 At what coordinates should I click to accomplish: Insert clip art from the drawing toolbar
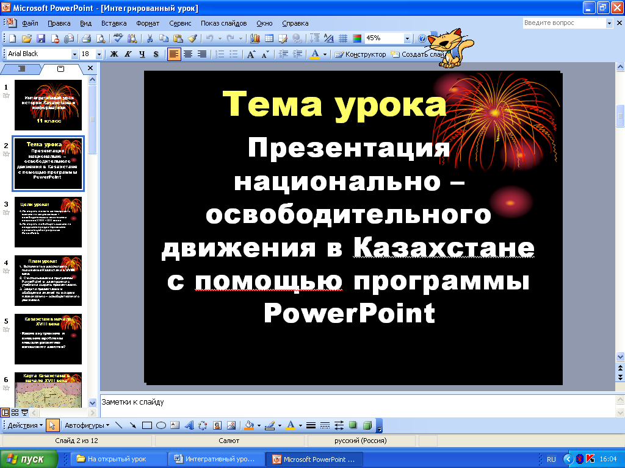point(217,425)
